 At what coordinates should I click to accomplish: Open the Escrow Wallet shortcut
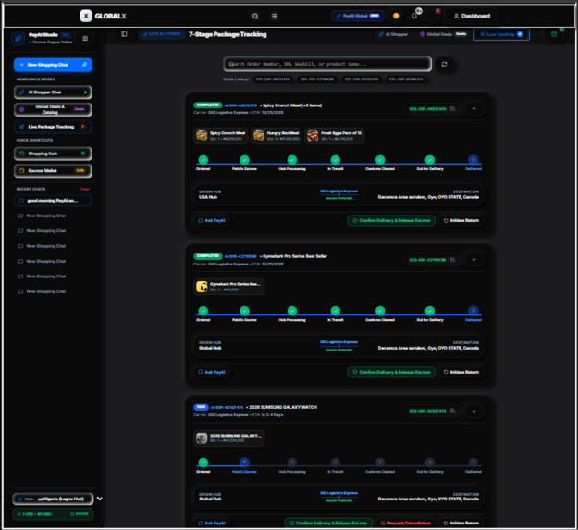click(x=53, y=170)
